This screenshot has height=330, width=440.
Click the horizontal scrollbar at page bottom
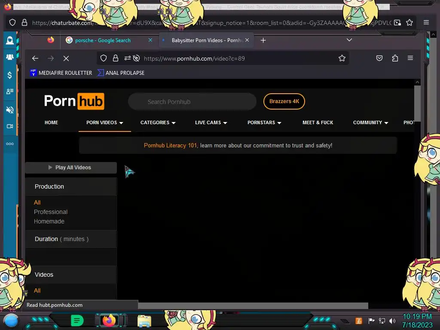point(253,306)
